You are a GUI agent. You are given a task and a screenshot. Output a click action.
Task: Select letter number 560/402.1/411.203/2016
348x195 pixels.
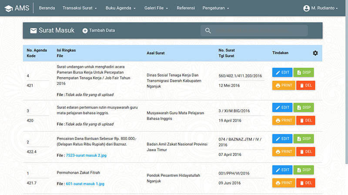coord(240,76)
